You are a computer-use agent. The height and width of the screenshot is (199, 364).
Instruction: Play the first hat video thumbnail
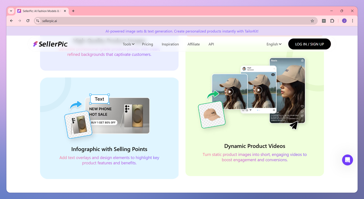click(230, 91)
